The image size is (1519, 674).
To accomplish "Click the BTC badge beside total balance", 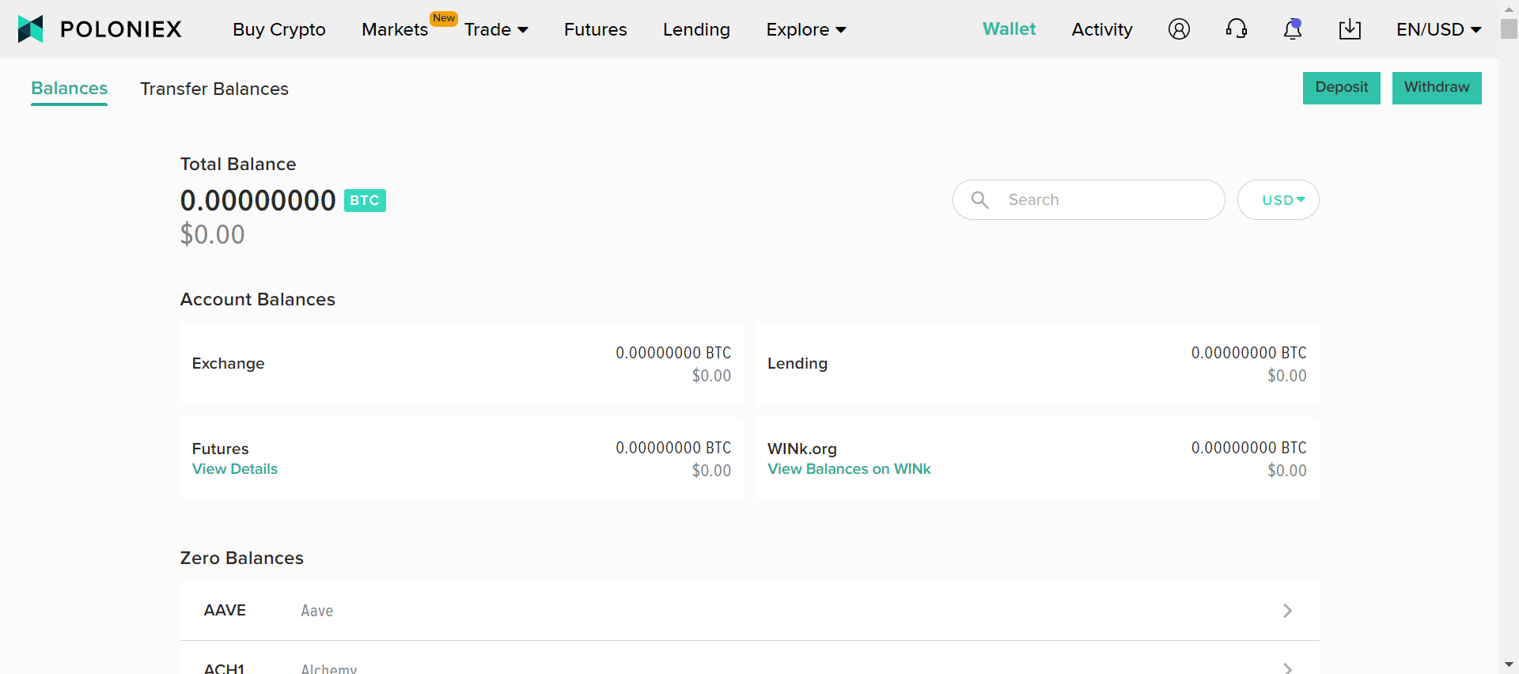I will click(x=365, y=200).
